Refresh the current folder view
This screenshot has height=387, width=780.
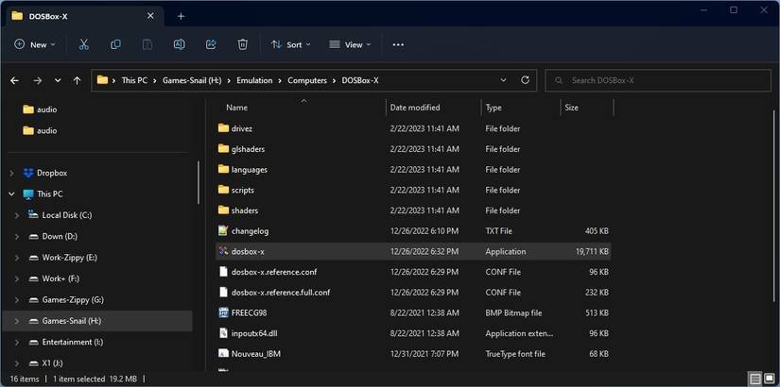pos(526,80)
